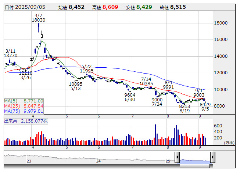Click the right range handle arrow
Screen dimensions: 240x172
pos(213,157)
